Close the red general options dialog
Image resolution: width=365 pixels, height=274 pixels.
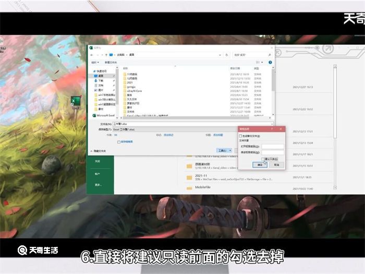(x=281, y=129)
